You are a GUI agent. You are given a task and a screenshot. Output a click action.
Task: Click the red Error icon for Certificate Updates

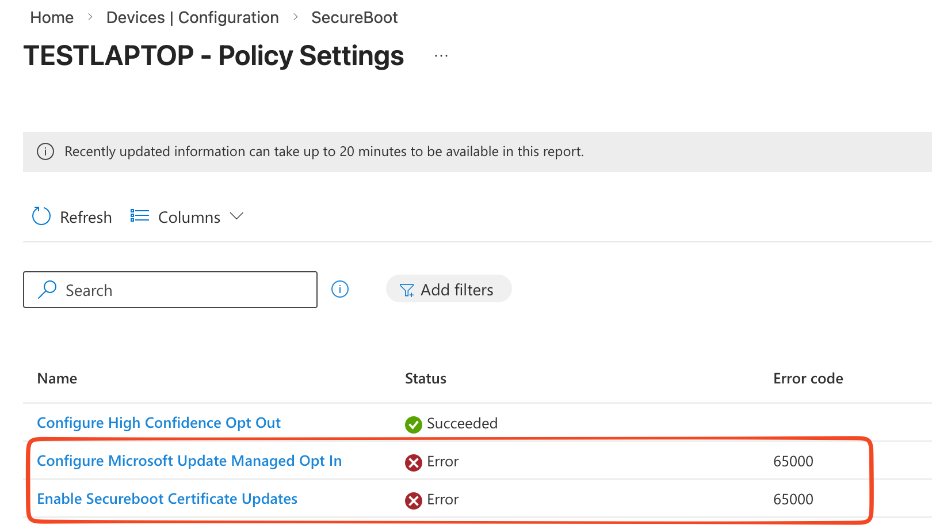point(413,500)
